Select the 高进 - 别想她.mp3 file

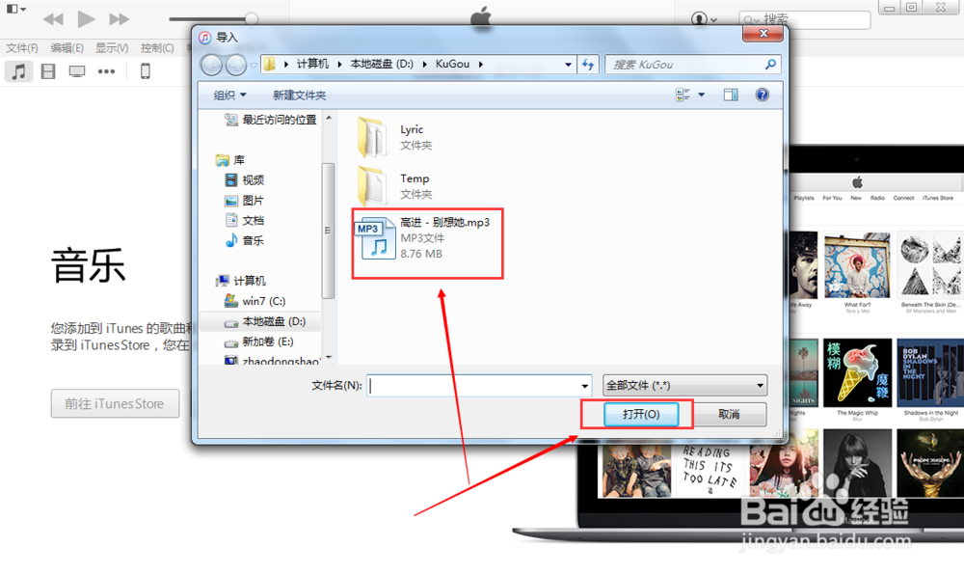coord(424,238)
